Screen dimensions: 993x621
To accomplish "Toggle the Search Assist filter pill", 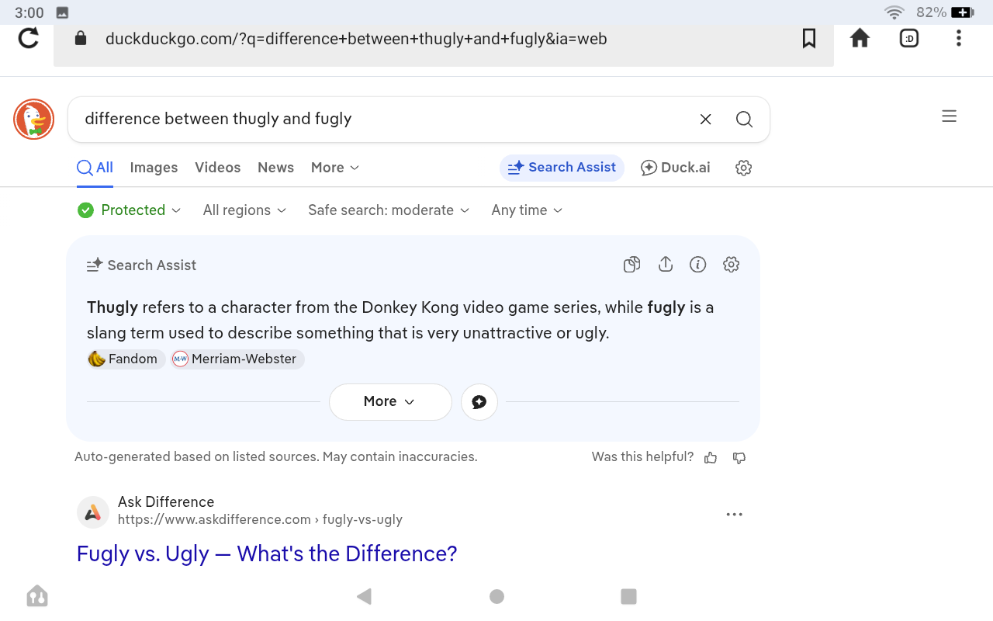I will pyautogui.click(x=562, y=168).
